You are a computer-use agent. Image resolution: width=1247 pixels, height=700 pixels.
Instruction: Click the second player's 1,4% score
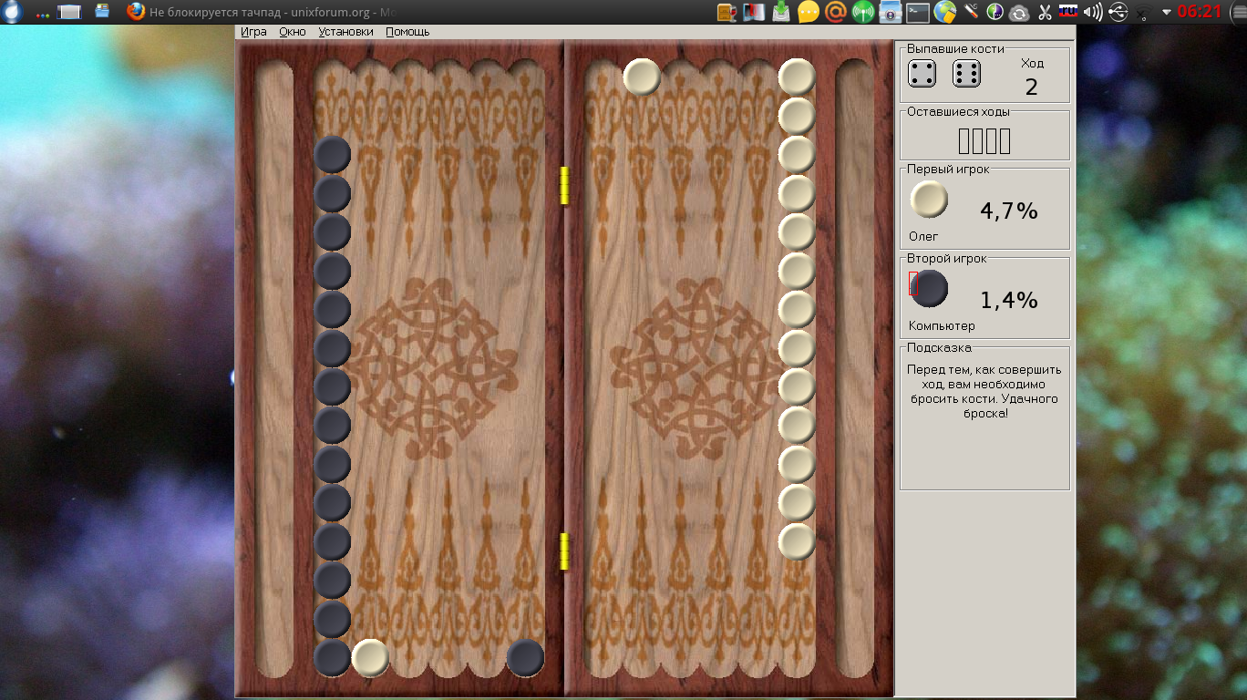(1009, 301)
